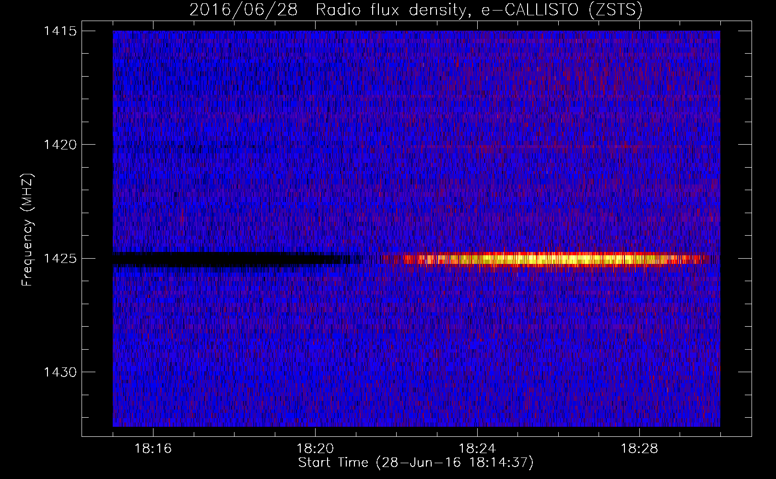Select the '1420' frequency axis label
The image size is (776, 479).
pyautogui.click(x=60, y=145)
